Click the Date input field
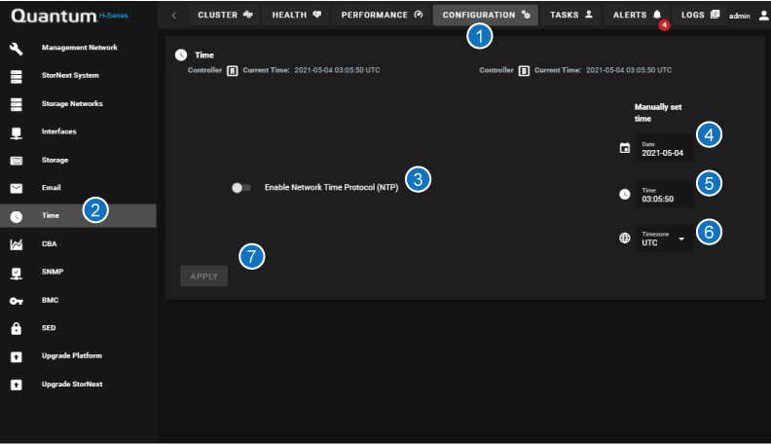This screenshot has height=444, width=771. click(x=664, y=149)
